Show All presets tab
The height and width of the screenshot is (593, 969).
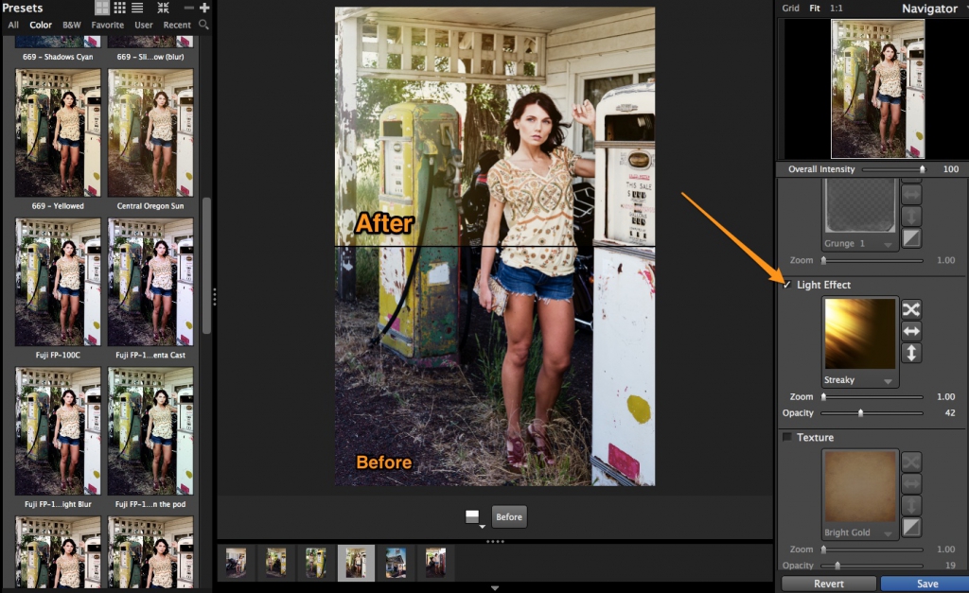point(13,25)
